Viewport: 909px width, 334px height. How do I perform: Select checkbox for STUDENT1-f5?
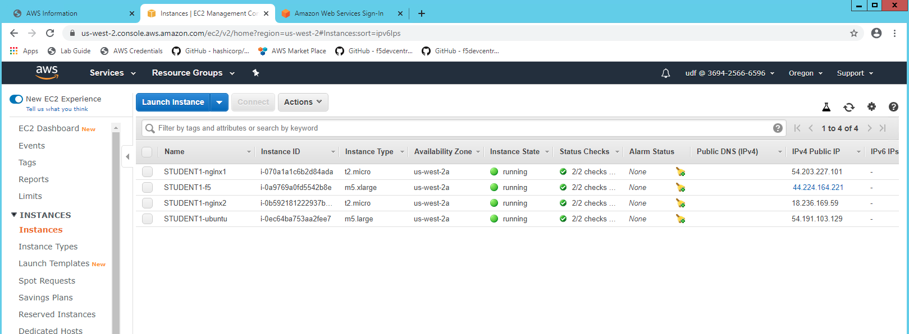point(147,187)
